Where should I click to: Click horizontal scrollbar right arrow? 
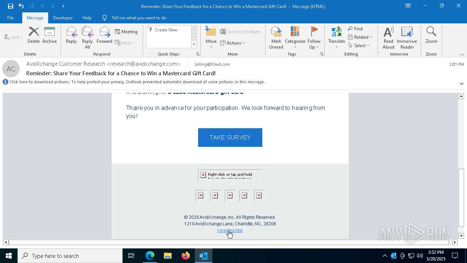point(455,242)
